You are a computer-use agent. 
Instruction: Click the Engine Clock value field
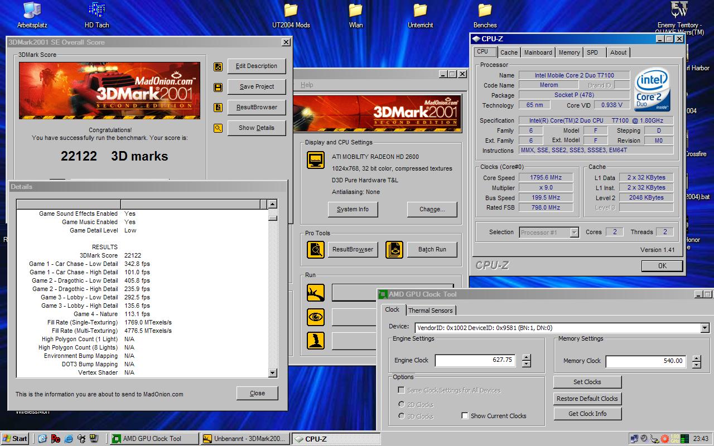click(475, 360)
